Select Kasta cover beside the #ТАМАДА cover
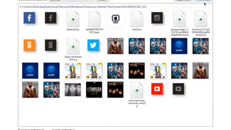The image size is (231, 130). click(115, 90)
